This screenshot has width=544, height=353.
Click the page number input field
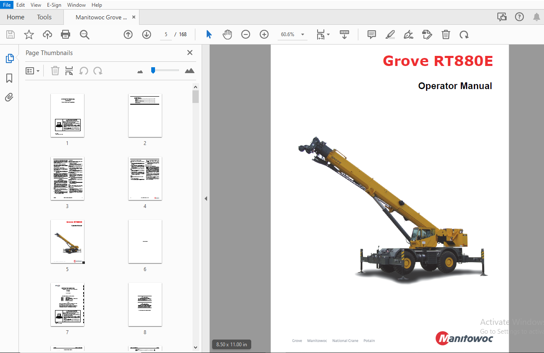[x=166, y=34]
